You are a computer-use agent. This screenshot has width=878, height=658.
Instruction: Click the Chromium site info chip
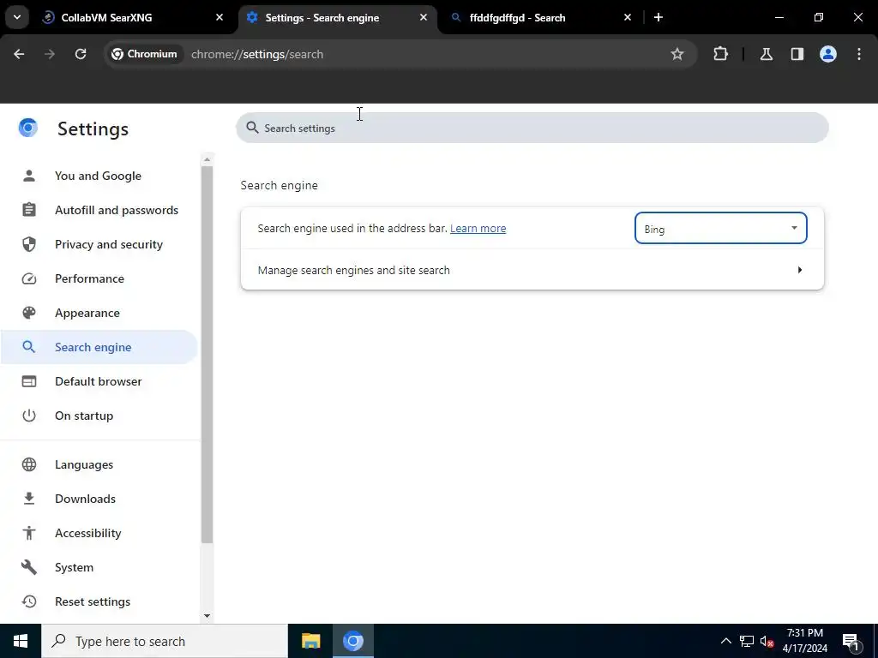(x=145, y=54)
